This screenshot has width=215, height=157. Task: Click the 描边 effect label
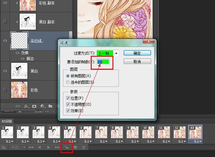pyautogui.click(x=30, y=59)
